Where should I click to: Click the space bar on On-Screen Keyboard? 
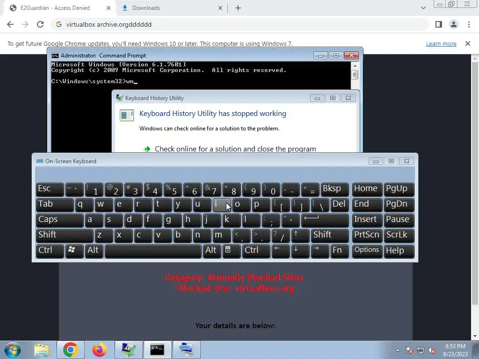[x=153, y=251]
